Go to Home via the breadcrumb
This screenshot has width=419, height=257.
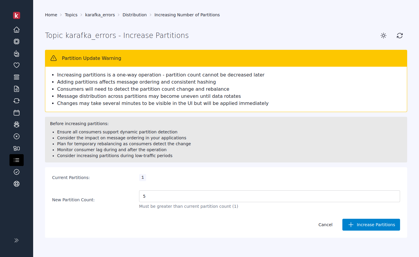point(51,15)
